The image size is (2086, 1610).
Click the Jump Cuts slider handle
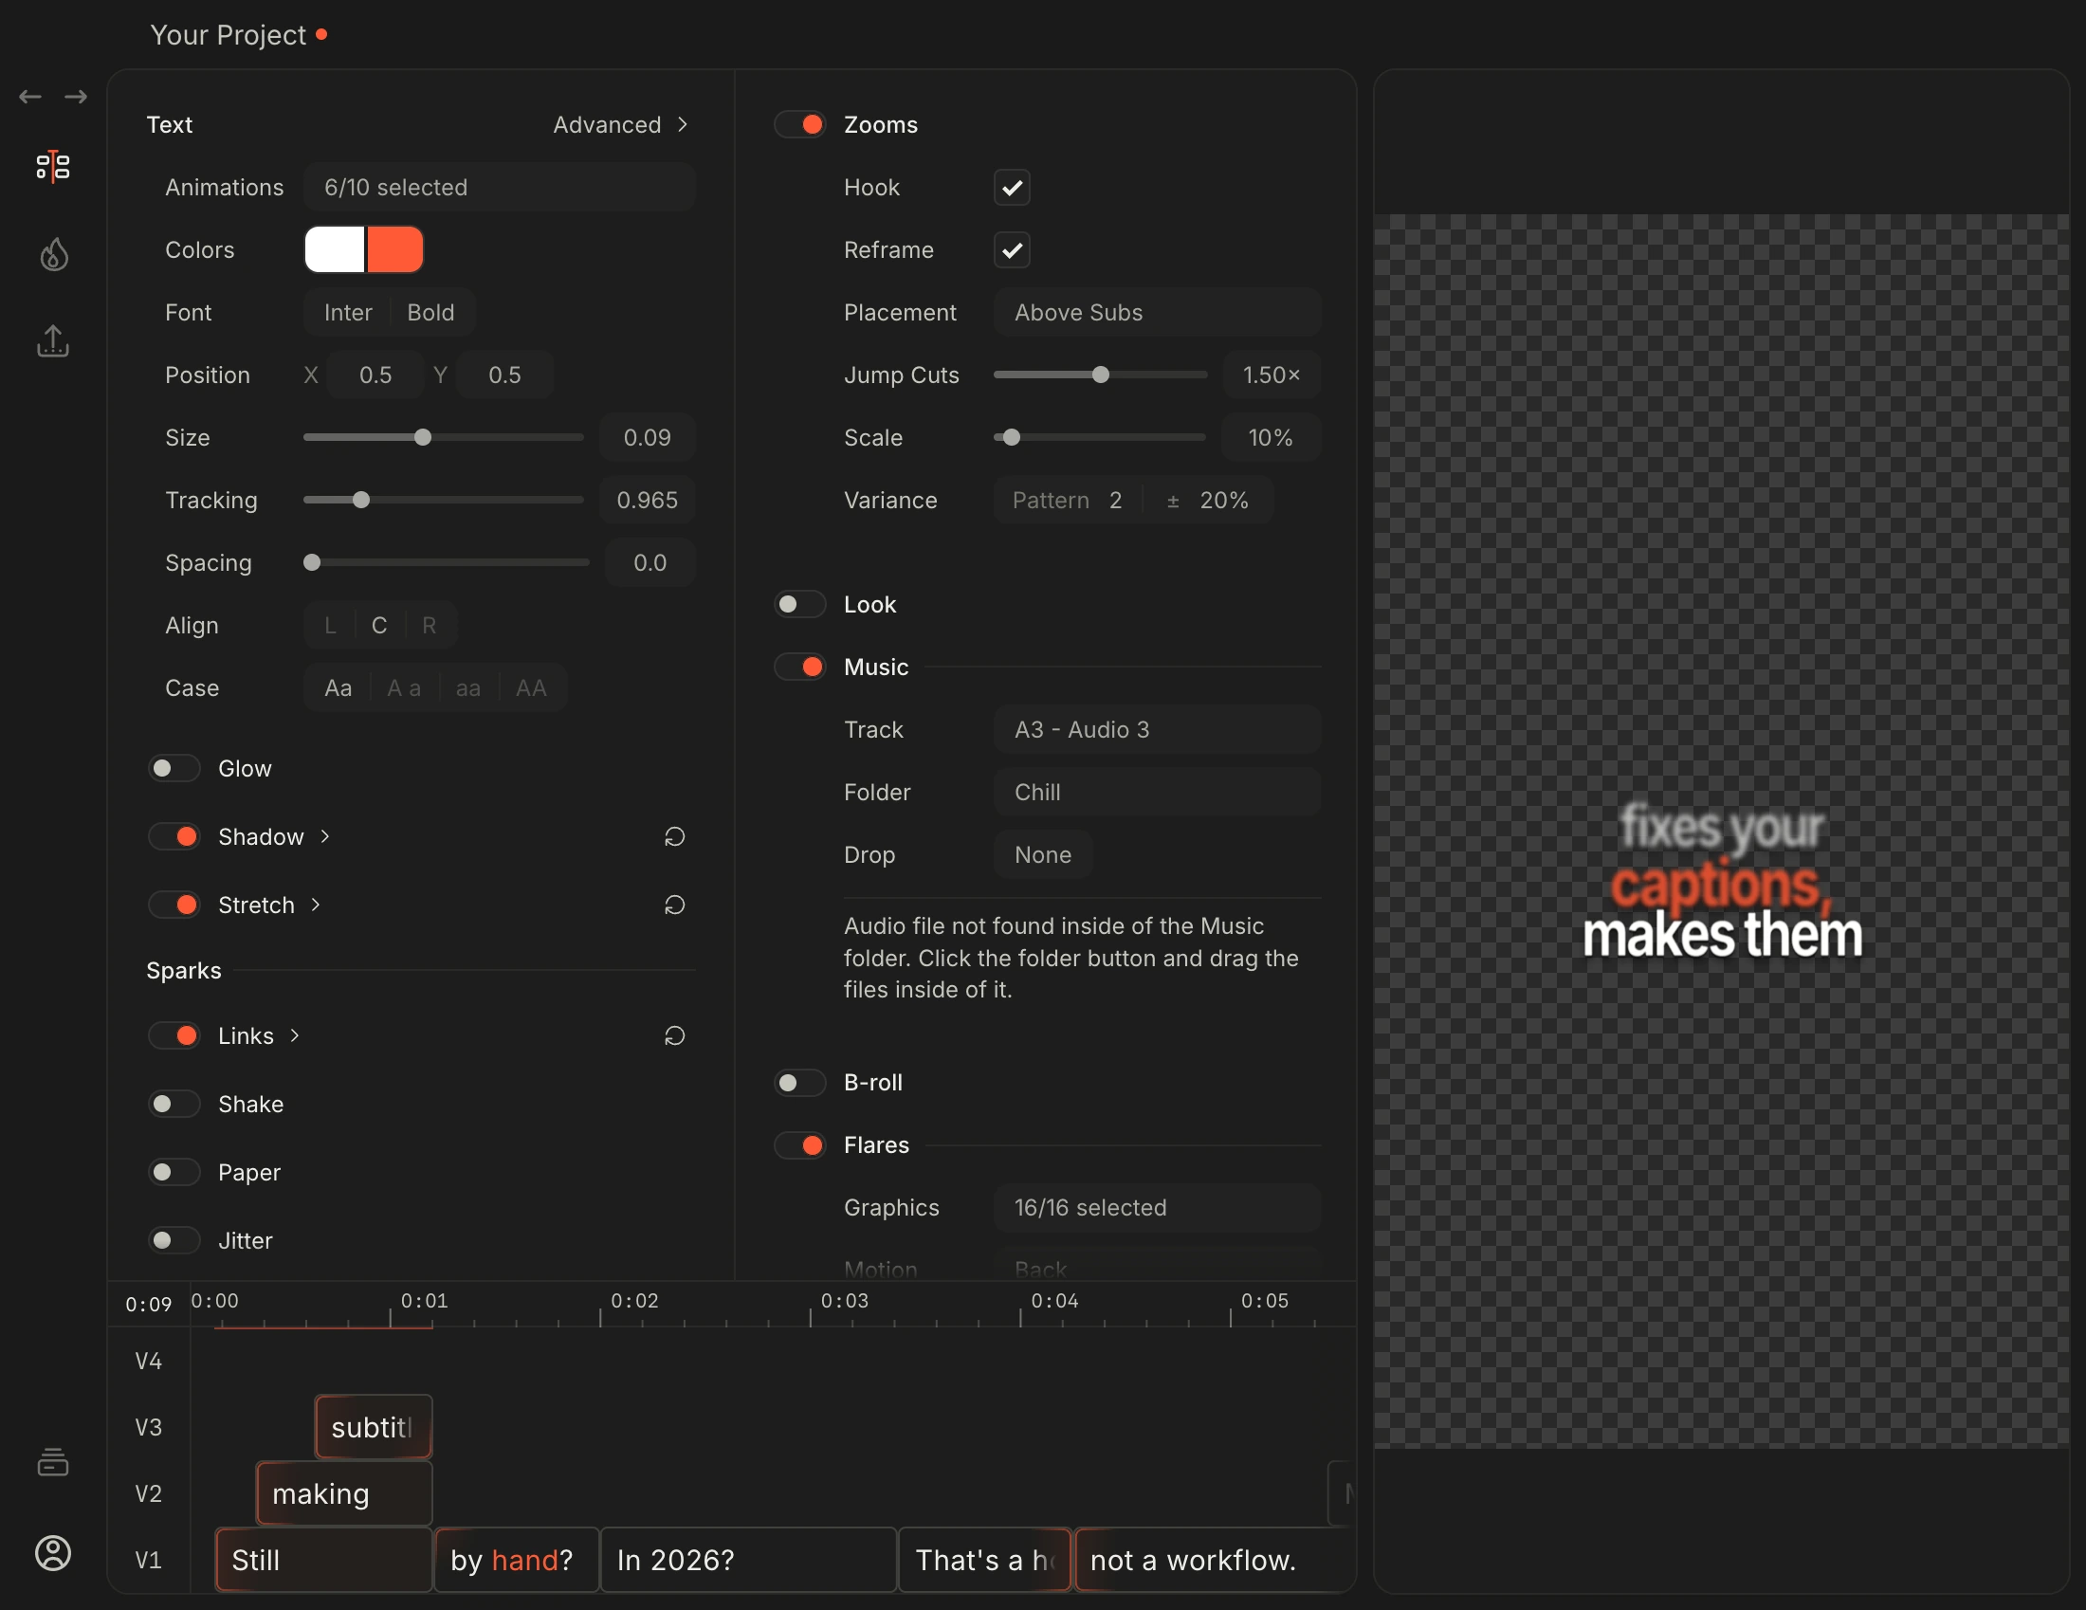tap(1100, 375)
